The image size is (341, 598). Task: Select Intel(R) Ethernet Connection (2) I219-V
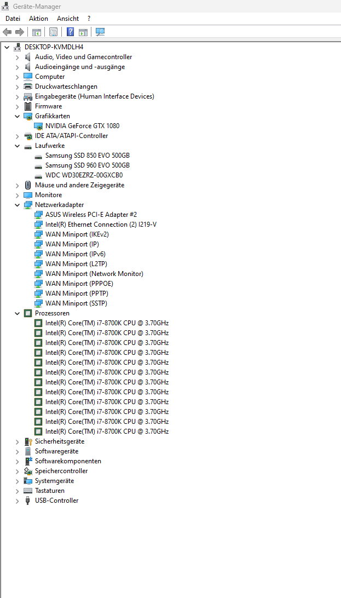point(101,225)
